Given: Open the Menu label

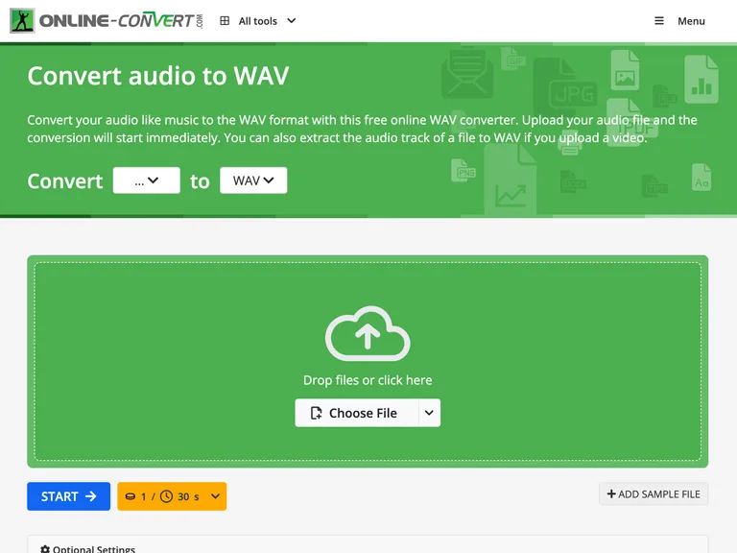Looking at the screenshot, I should click(691, 21).
